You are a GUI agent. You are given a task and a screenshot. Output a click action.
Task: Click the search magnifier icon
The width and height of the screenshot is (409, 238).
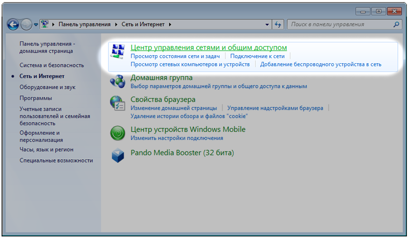coord(396,24)
